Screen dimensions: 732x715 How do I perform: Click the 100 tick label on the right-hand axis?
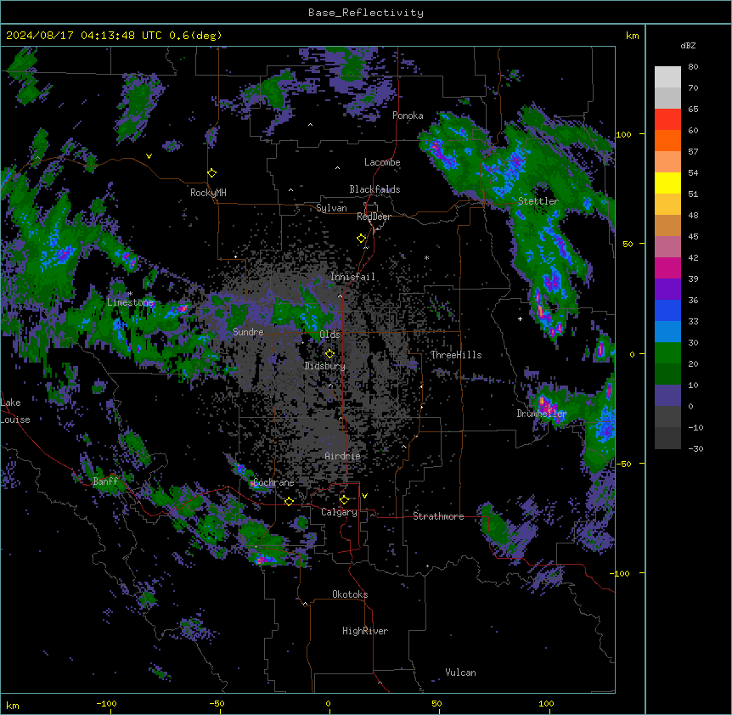point(623,134)
